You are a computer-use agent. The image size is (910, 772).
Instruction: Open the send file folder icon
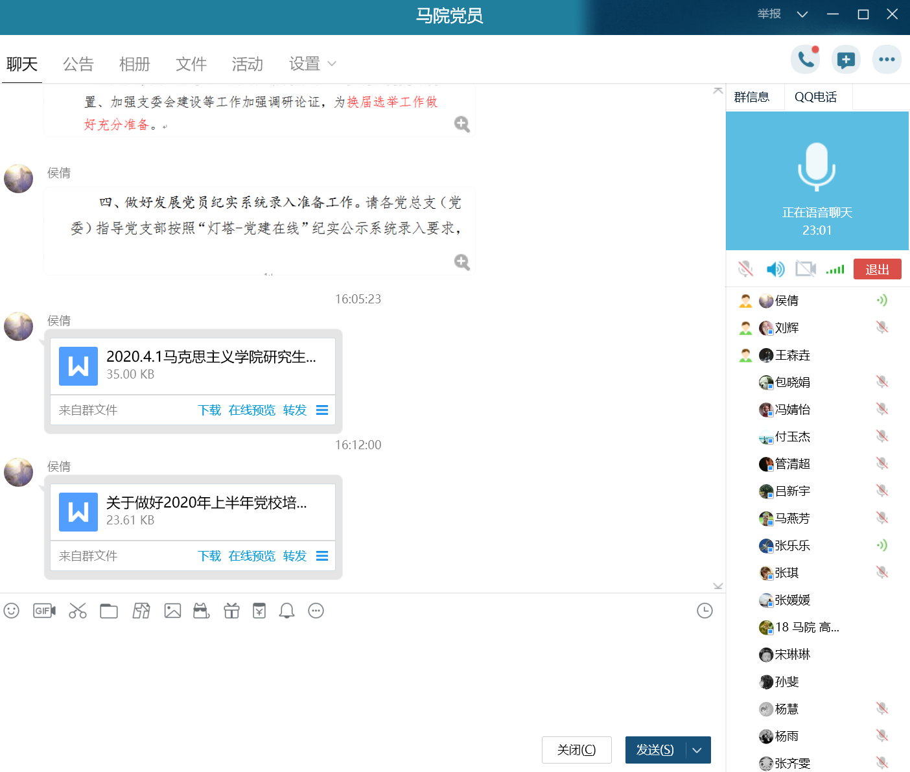(x=109, y=611)
